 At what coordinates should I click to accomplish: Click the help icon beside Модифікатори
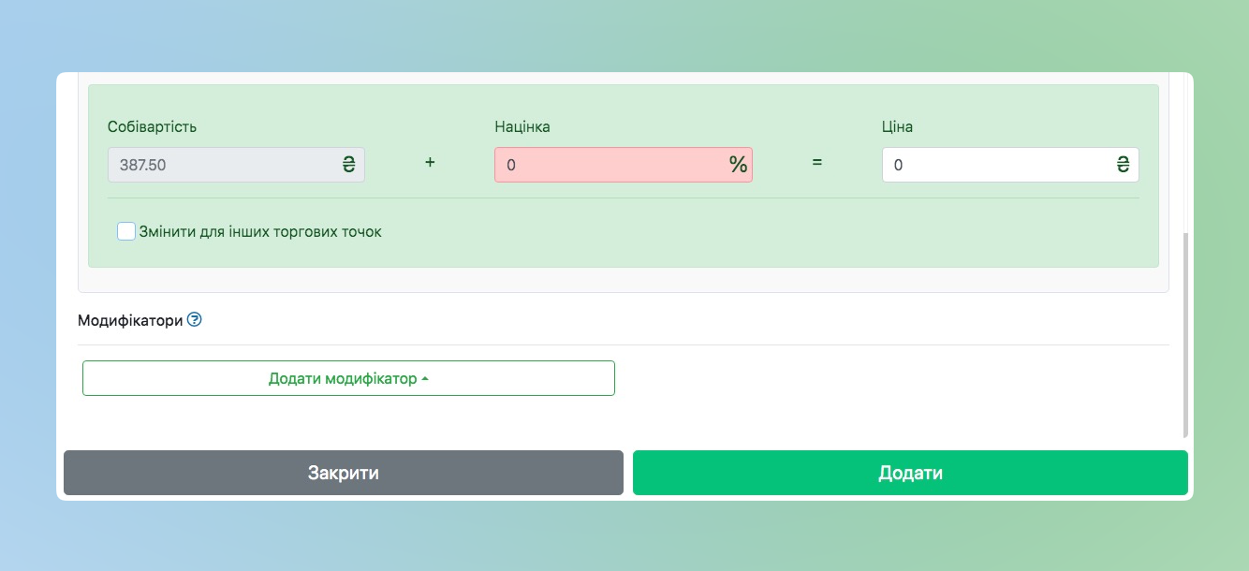click(x=195, y=320)
